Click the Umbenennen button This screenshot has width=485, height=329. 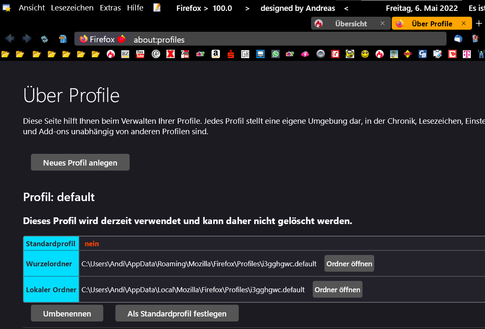pyautogui.click(x=67, y=313)
